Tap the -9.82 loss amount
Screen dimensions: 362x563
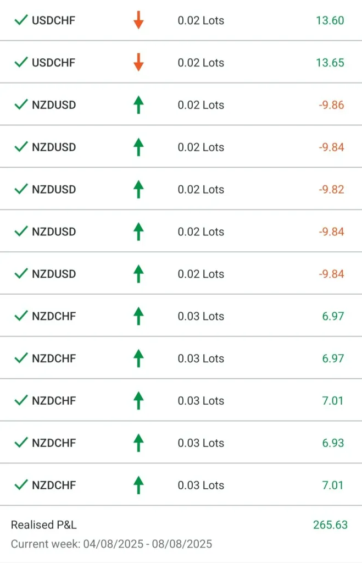click(x=331, y=190)
